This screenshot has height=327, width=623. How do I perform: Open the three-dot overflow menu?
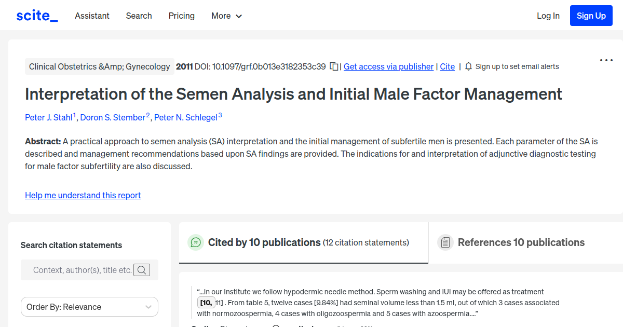[606, 60]
